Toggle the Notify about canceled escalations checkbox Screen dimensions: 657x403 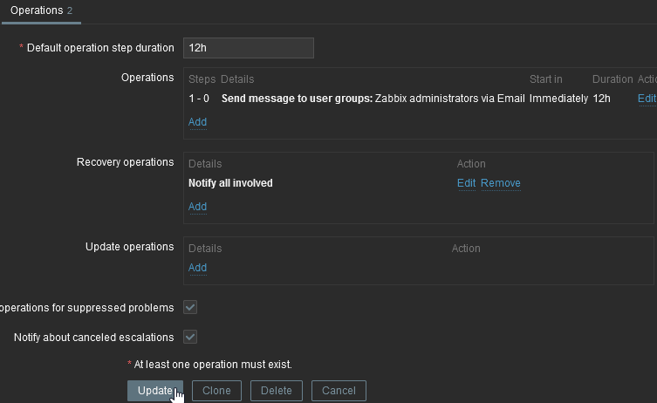tap(190, 337)
